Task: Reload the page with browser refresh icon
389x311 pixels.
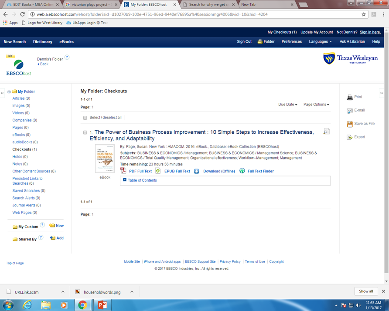Action: pos(22,14)
